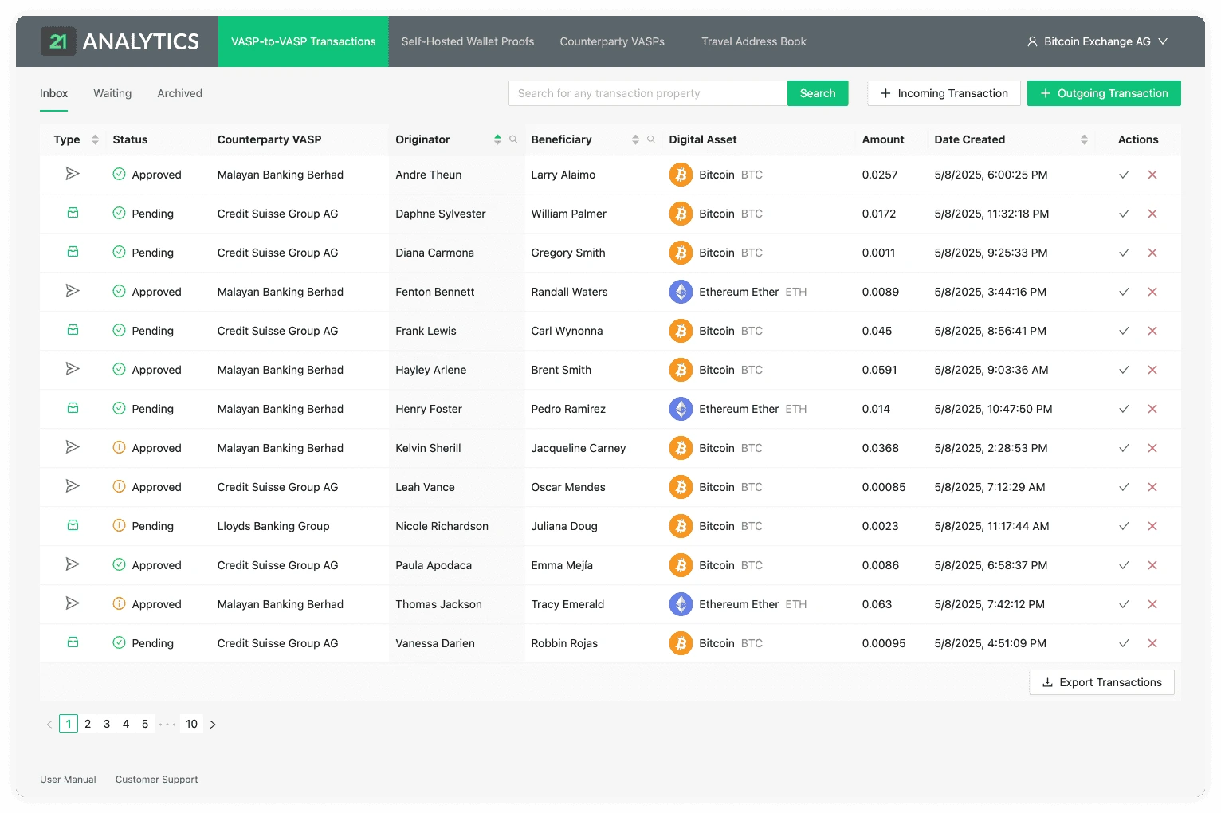The width and height of the screenshot is (1221, 813).
Task: Open the Self-Hosted Wallet Proofs section
Action: pyautogui.click(x=467, y=41)
